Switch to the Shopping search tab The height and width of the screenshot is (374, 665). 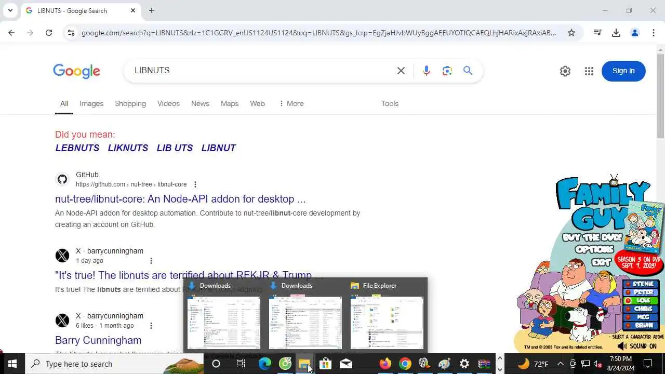point(130,103)
